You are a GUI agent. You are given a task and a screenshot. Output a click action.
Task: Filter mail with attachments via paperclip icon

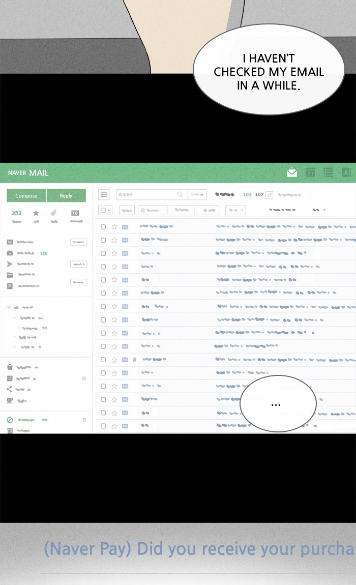point(53,213)
